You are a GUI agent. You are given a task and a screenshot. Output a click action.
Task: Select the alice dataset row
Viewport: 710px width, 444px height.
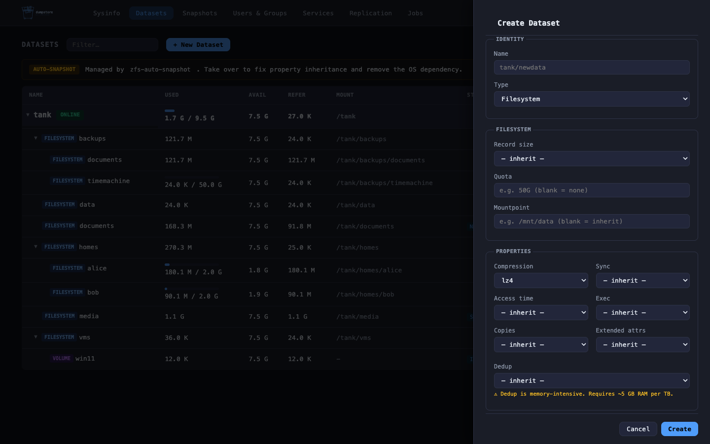248,270
